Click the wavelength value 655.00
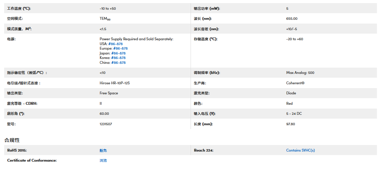The image size is (378, 171). pos(291,19)
